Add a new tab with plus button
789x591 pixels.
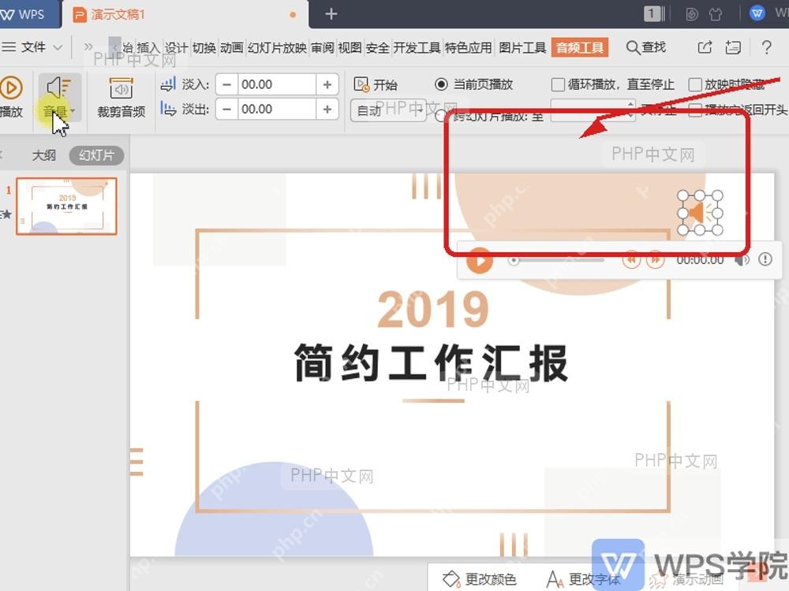(331, 14)
